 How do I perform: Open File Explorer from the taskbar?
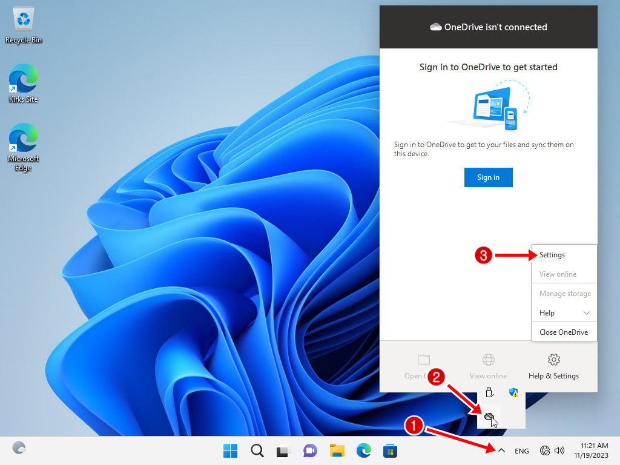[337, 450]
